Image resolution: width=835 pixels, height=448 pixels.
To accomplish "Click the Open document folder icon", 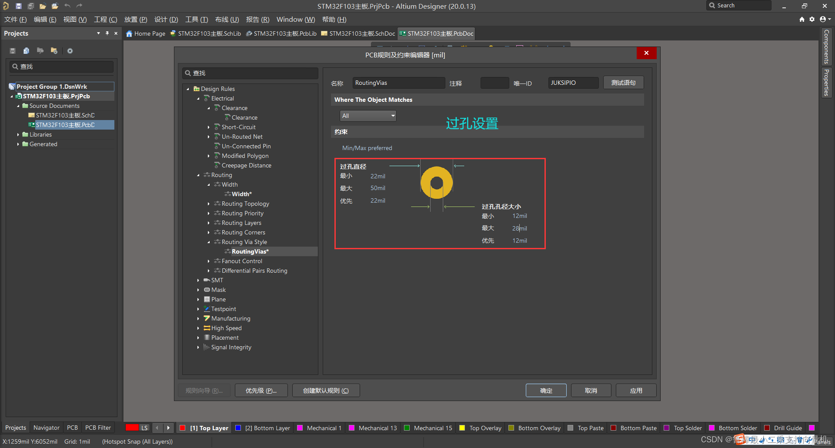I will (43, 6).
